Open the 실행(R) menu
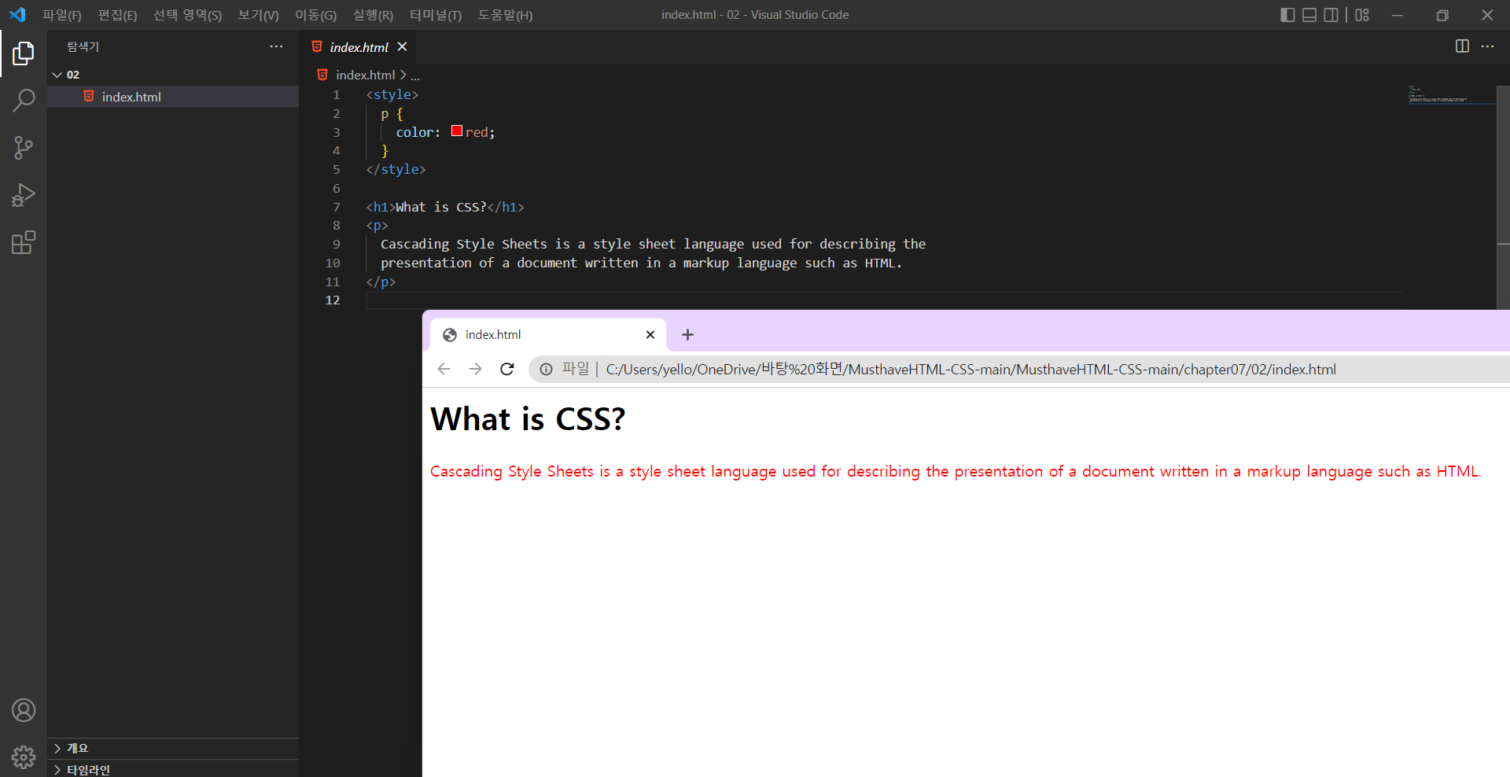1510x777 pixels. tap(373, 15)
